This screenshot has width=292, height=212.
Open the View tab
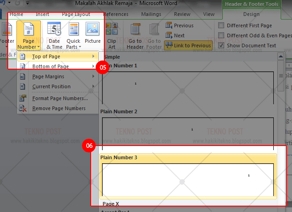(209, 14)
